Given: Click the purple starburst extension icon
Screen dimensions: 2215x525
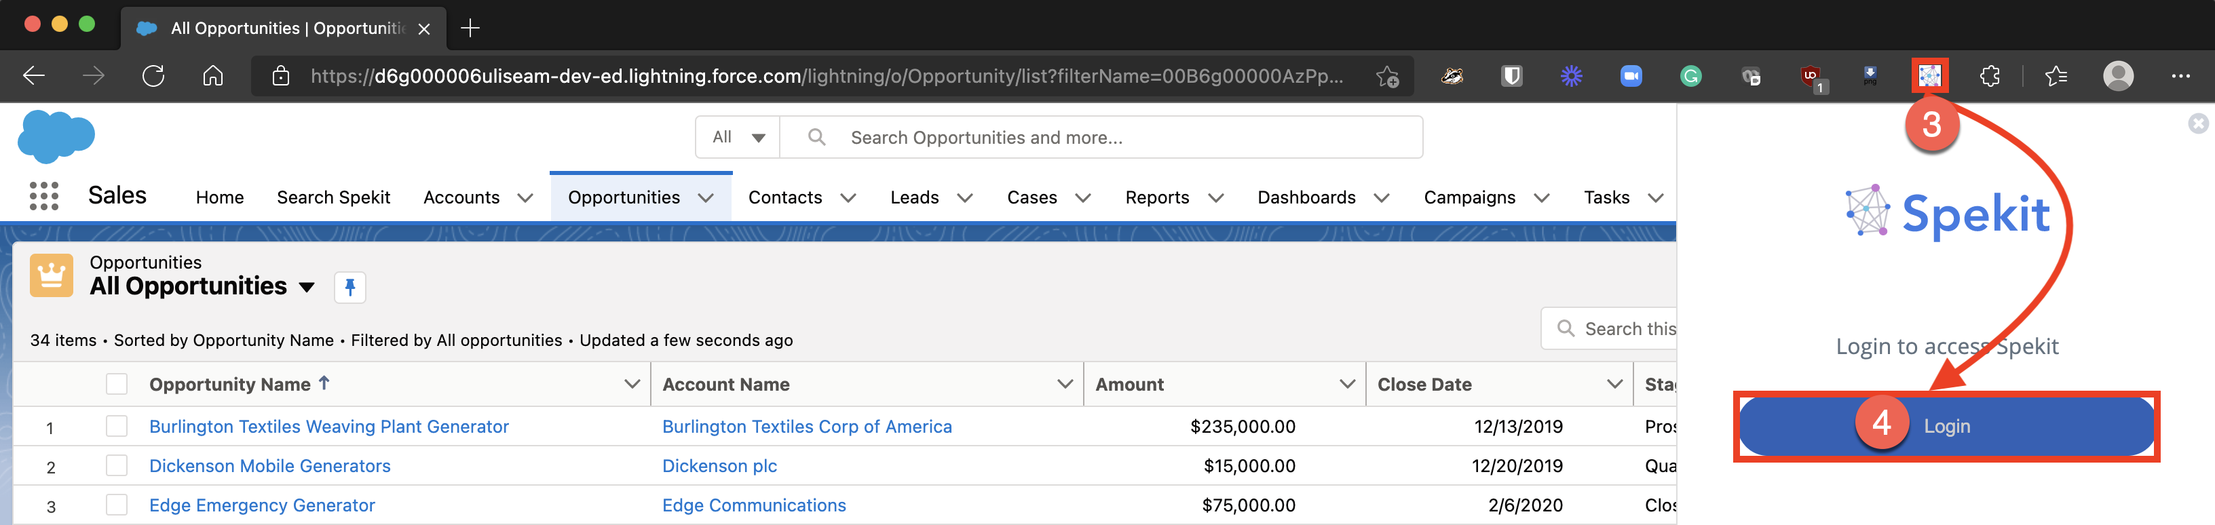Looking at the screenshot, I should [1571, 75].
